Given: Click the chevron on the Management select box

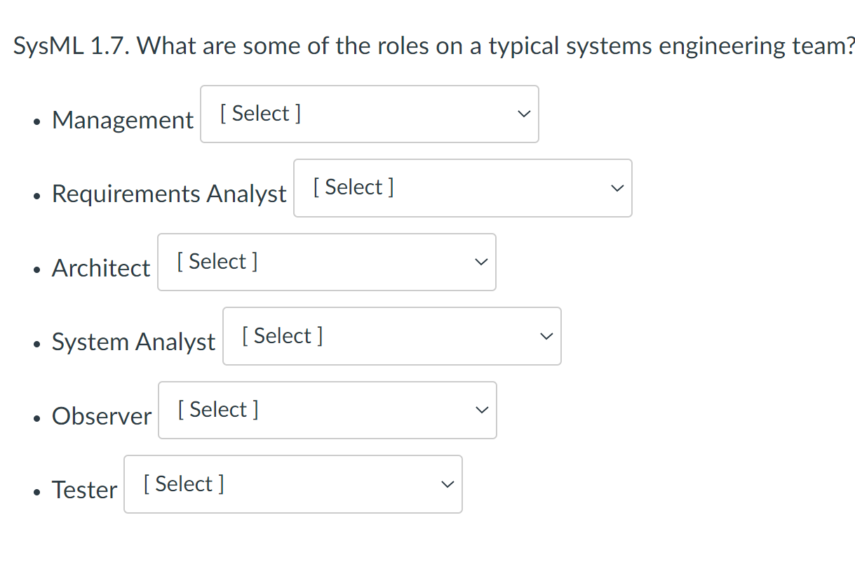Looking at the screenshot, I should [x=523, y=114].
